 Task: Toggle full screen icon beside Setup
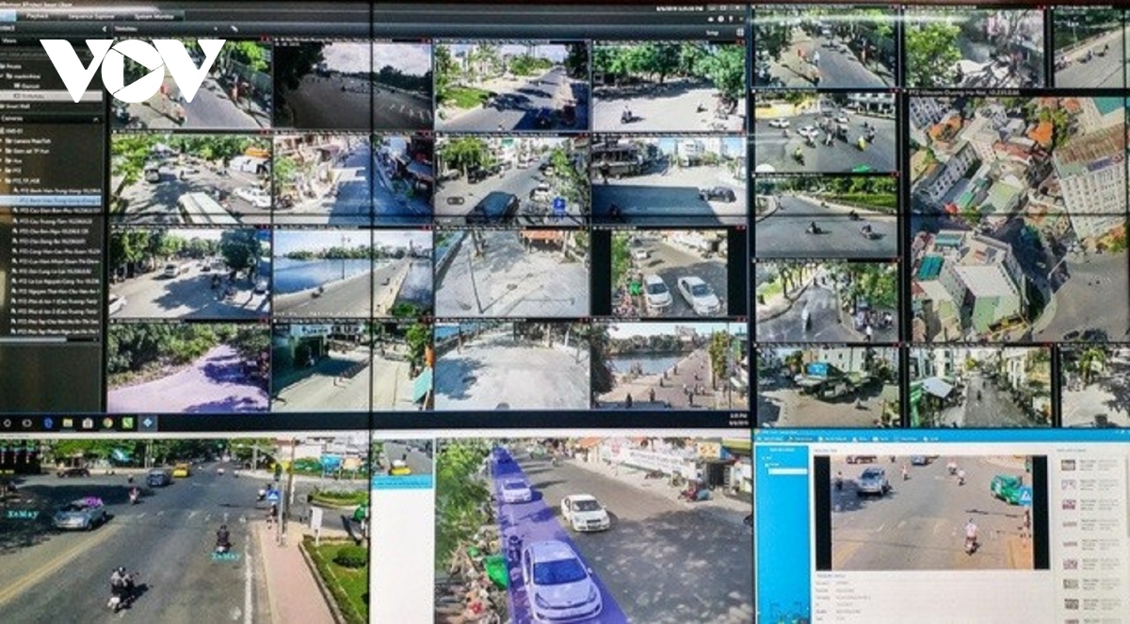click(740, 31)
